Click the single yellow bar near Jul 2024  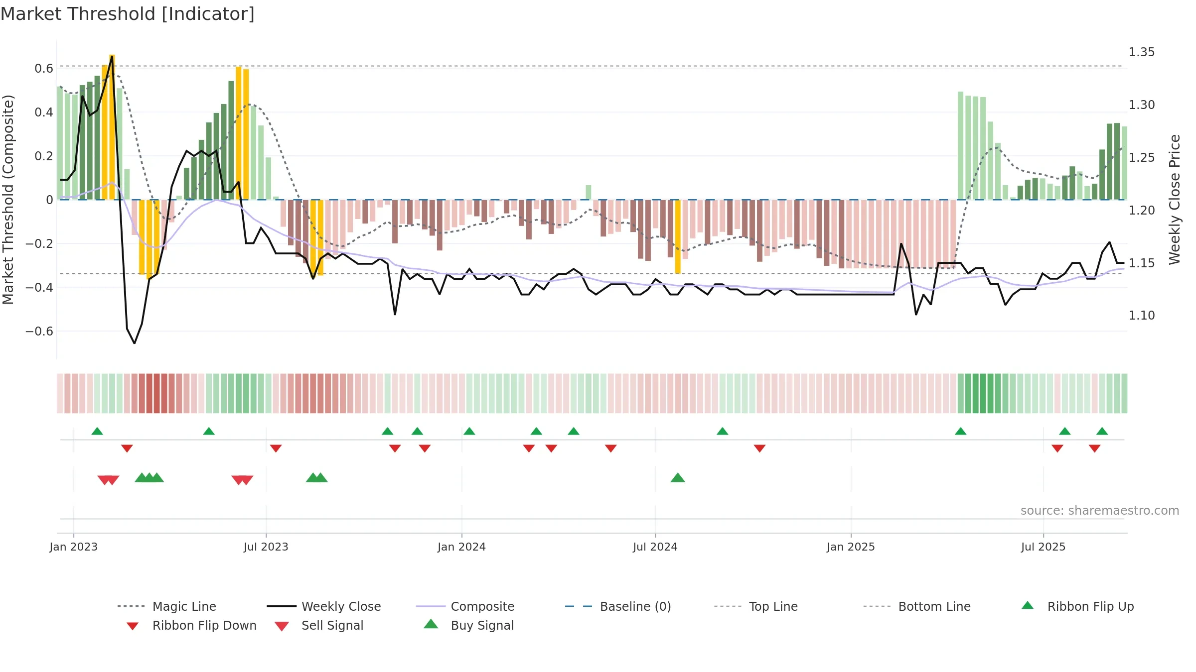point(678,237)
